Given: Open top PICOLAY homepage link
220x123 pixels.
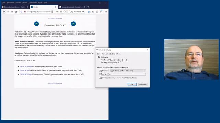Looking at the screenshot, I should (x=55, y=18).
